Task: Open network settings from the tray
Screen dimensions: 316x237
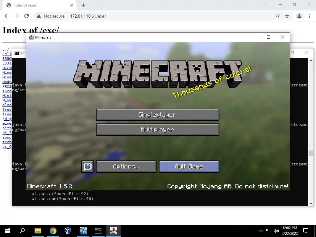Action: click(x=269, y=231)
